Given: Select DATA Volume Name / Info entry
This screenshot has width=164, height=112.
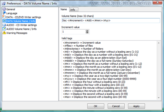Looking at the screenshot, I should [21, 21].
